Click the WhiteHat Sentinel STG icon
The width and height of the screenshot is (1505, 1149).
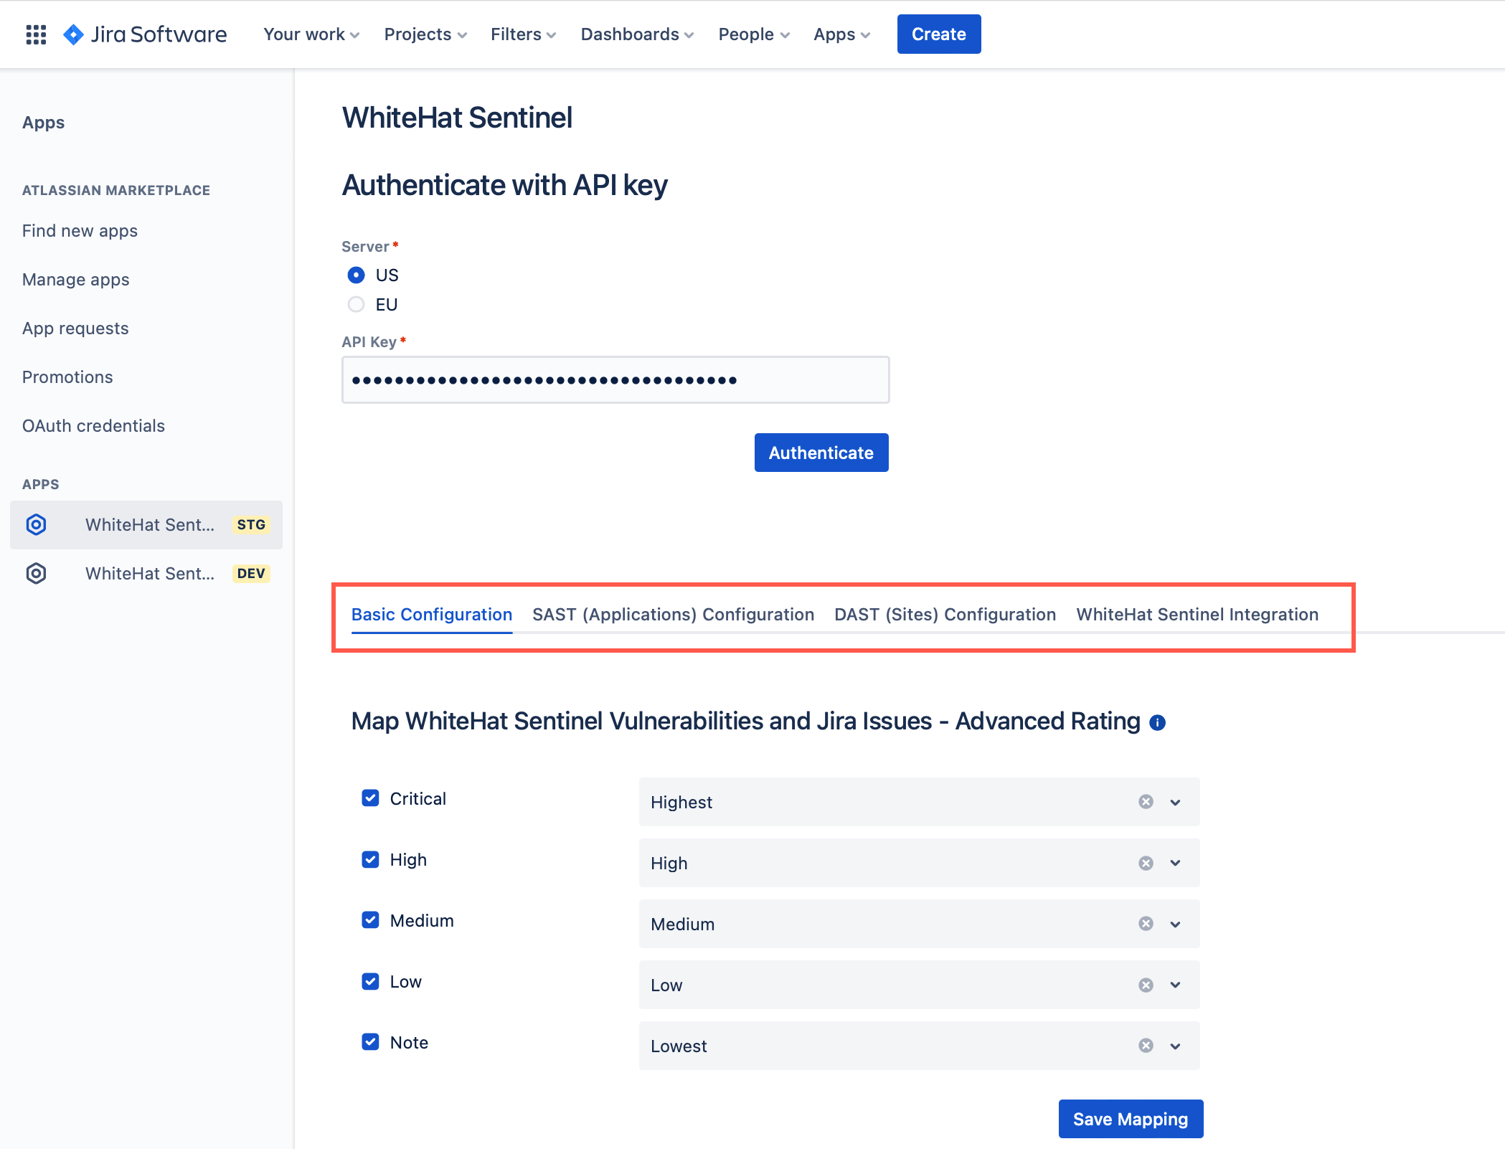click(x=35, y=524)
